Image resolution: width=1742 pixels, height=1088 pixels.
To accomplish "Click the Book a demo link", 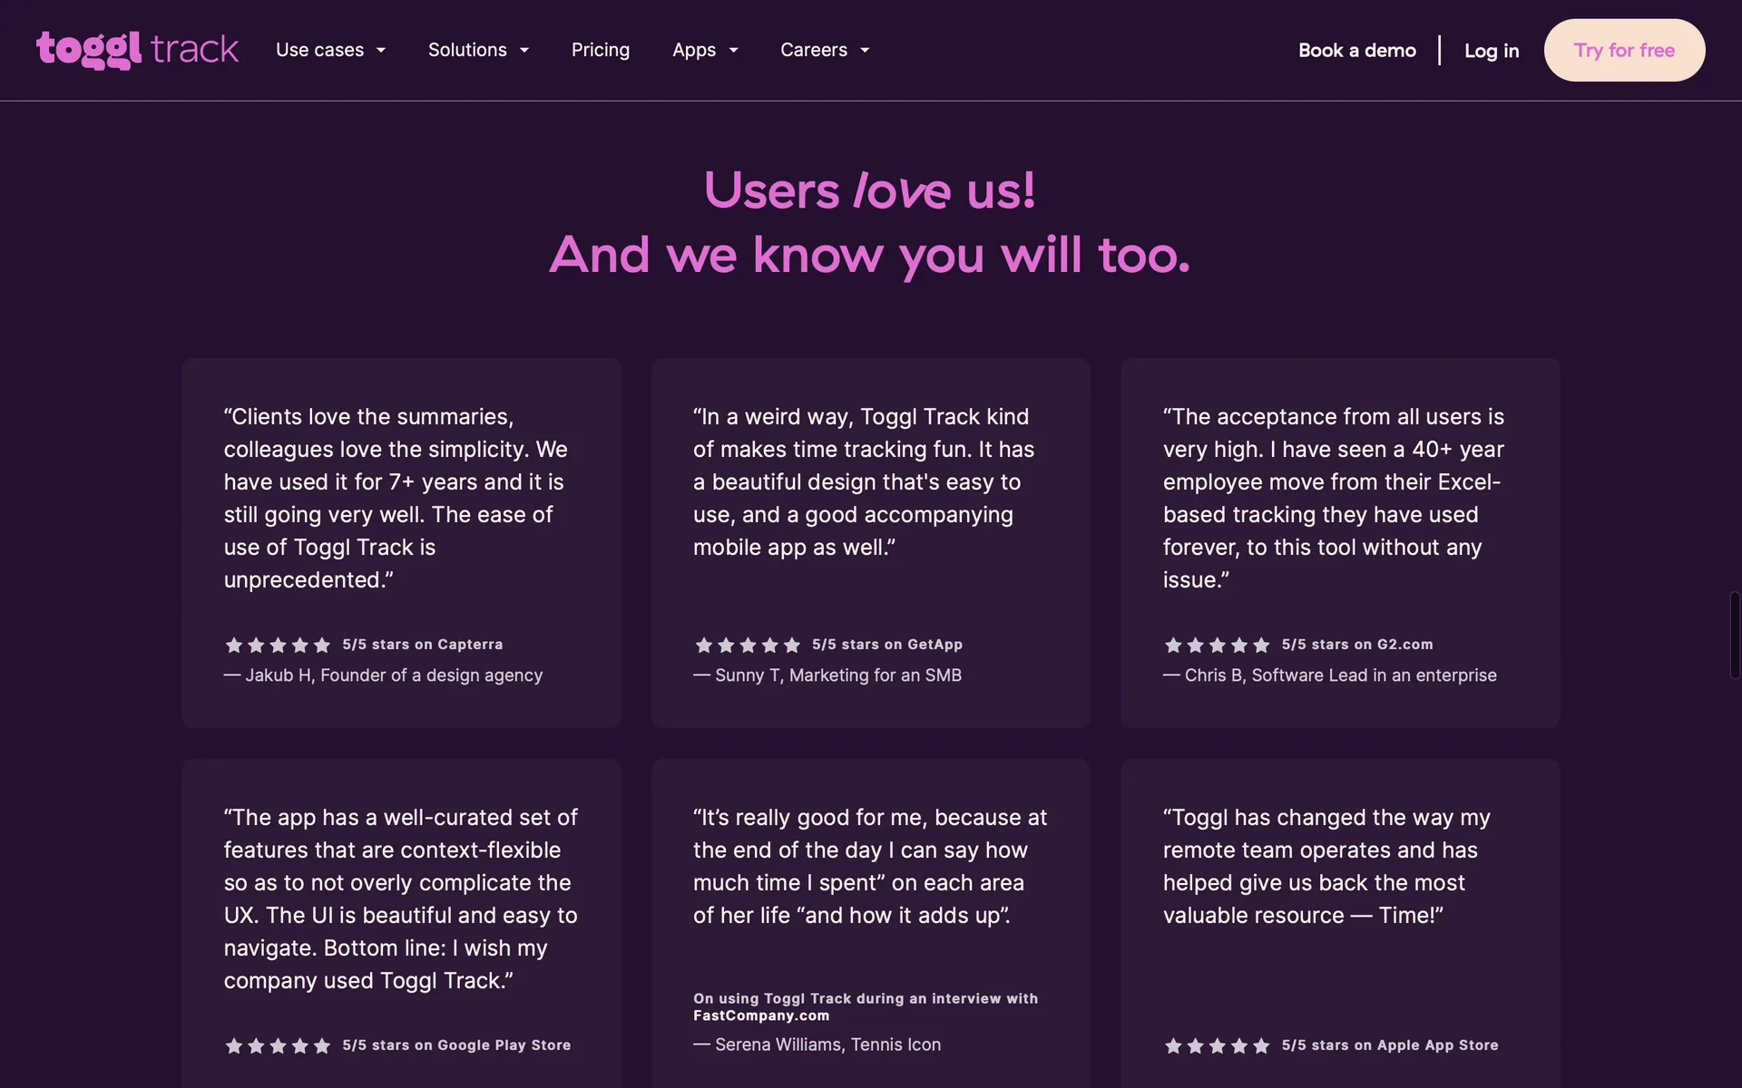I will coord(1356,51).
